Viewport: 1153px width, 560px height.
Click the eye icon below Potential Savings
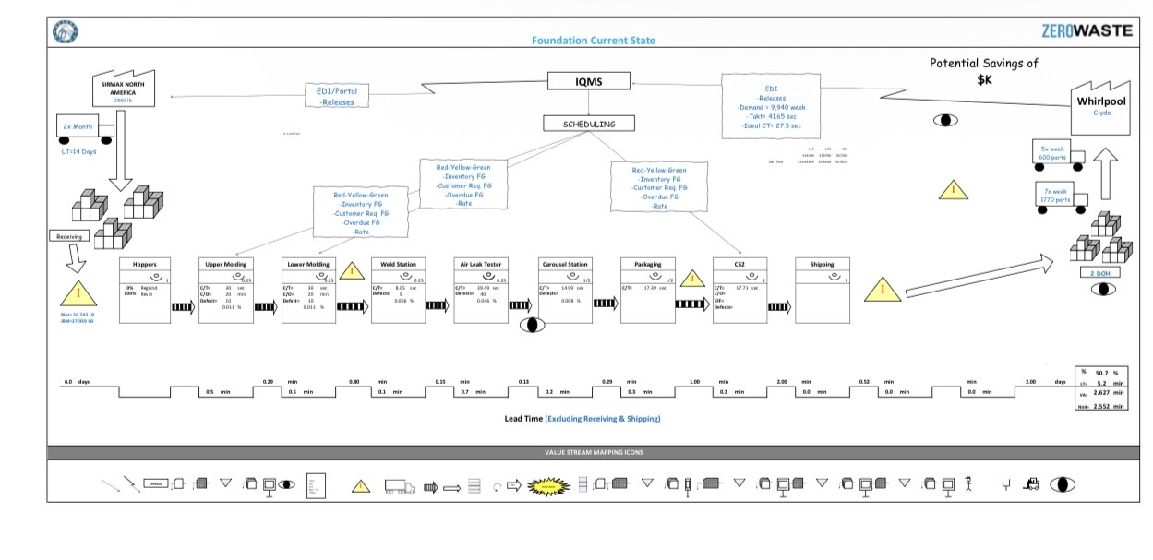click(x=945, y=121)
